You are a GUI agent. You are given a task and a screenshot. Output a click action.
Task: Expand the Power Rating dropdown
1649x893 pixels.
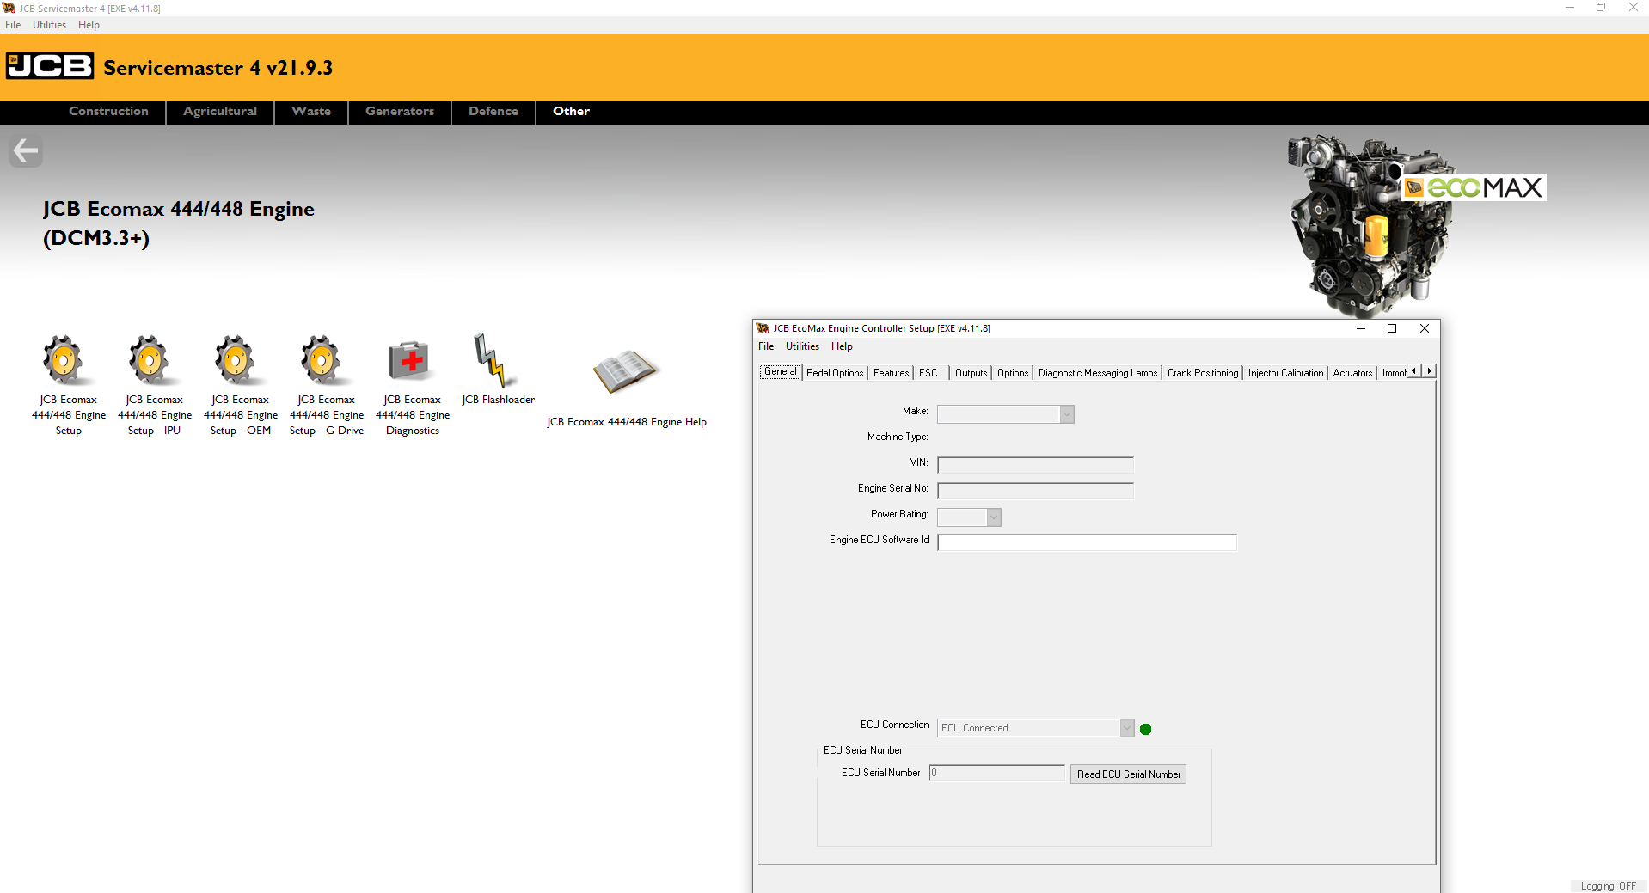point(994,517)
